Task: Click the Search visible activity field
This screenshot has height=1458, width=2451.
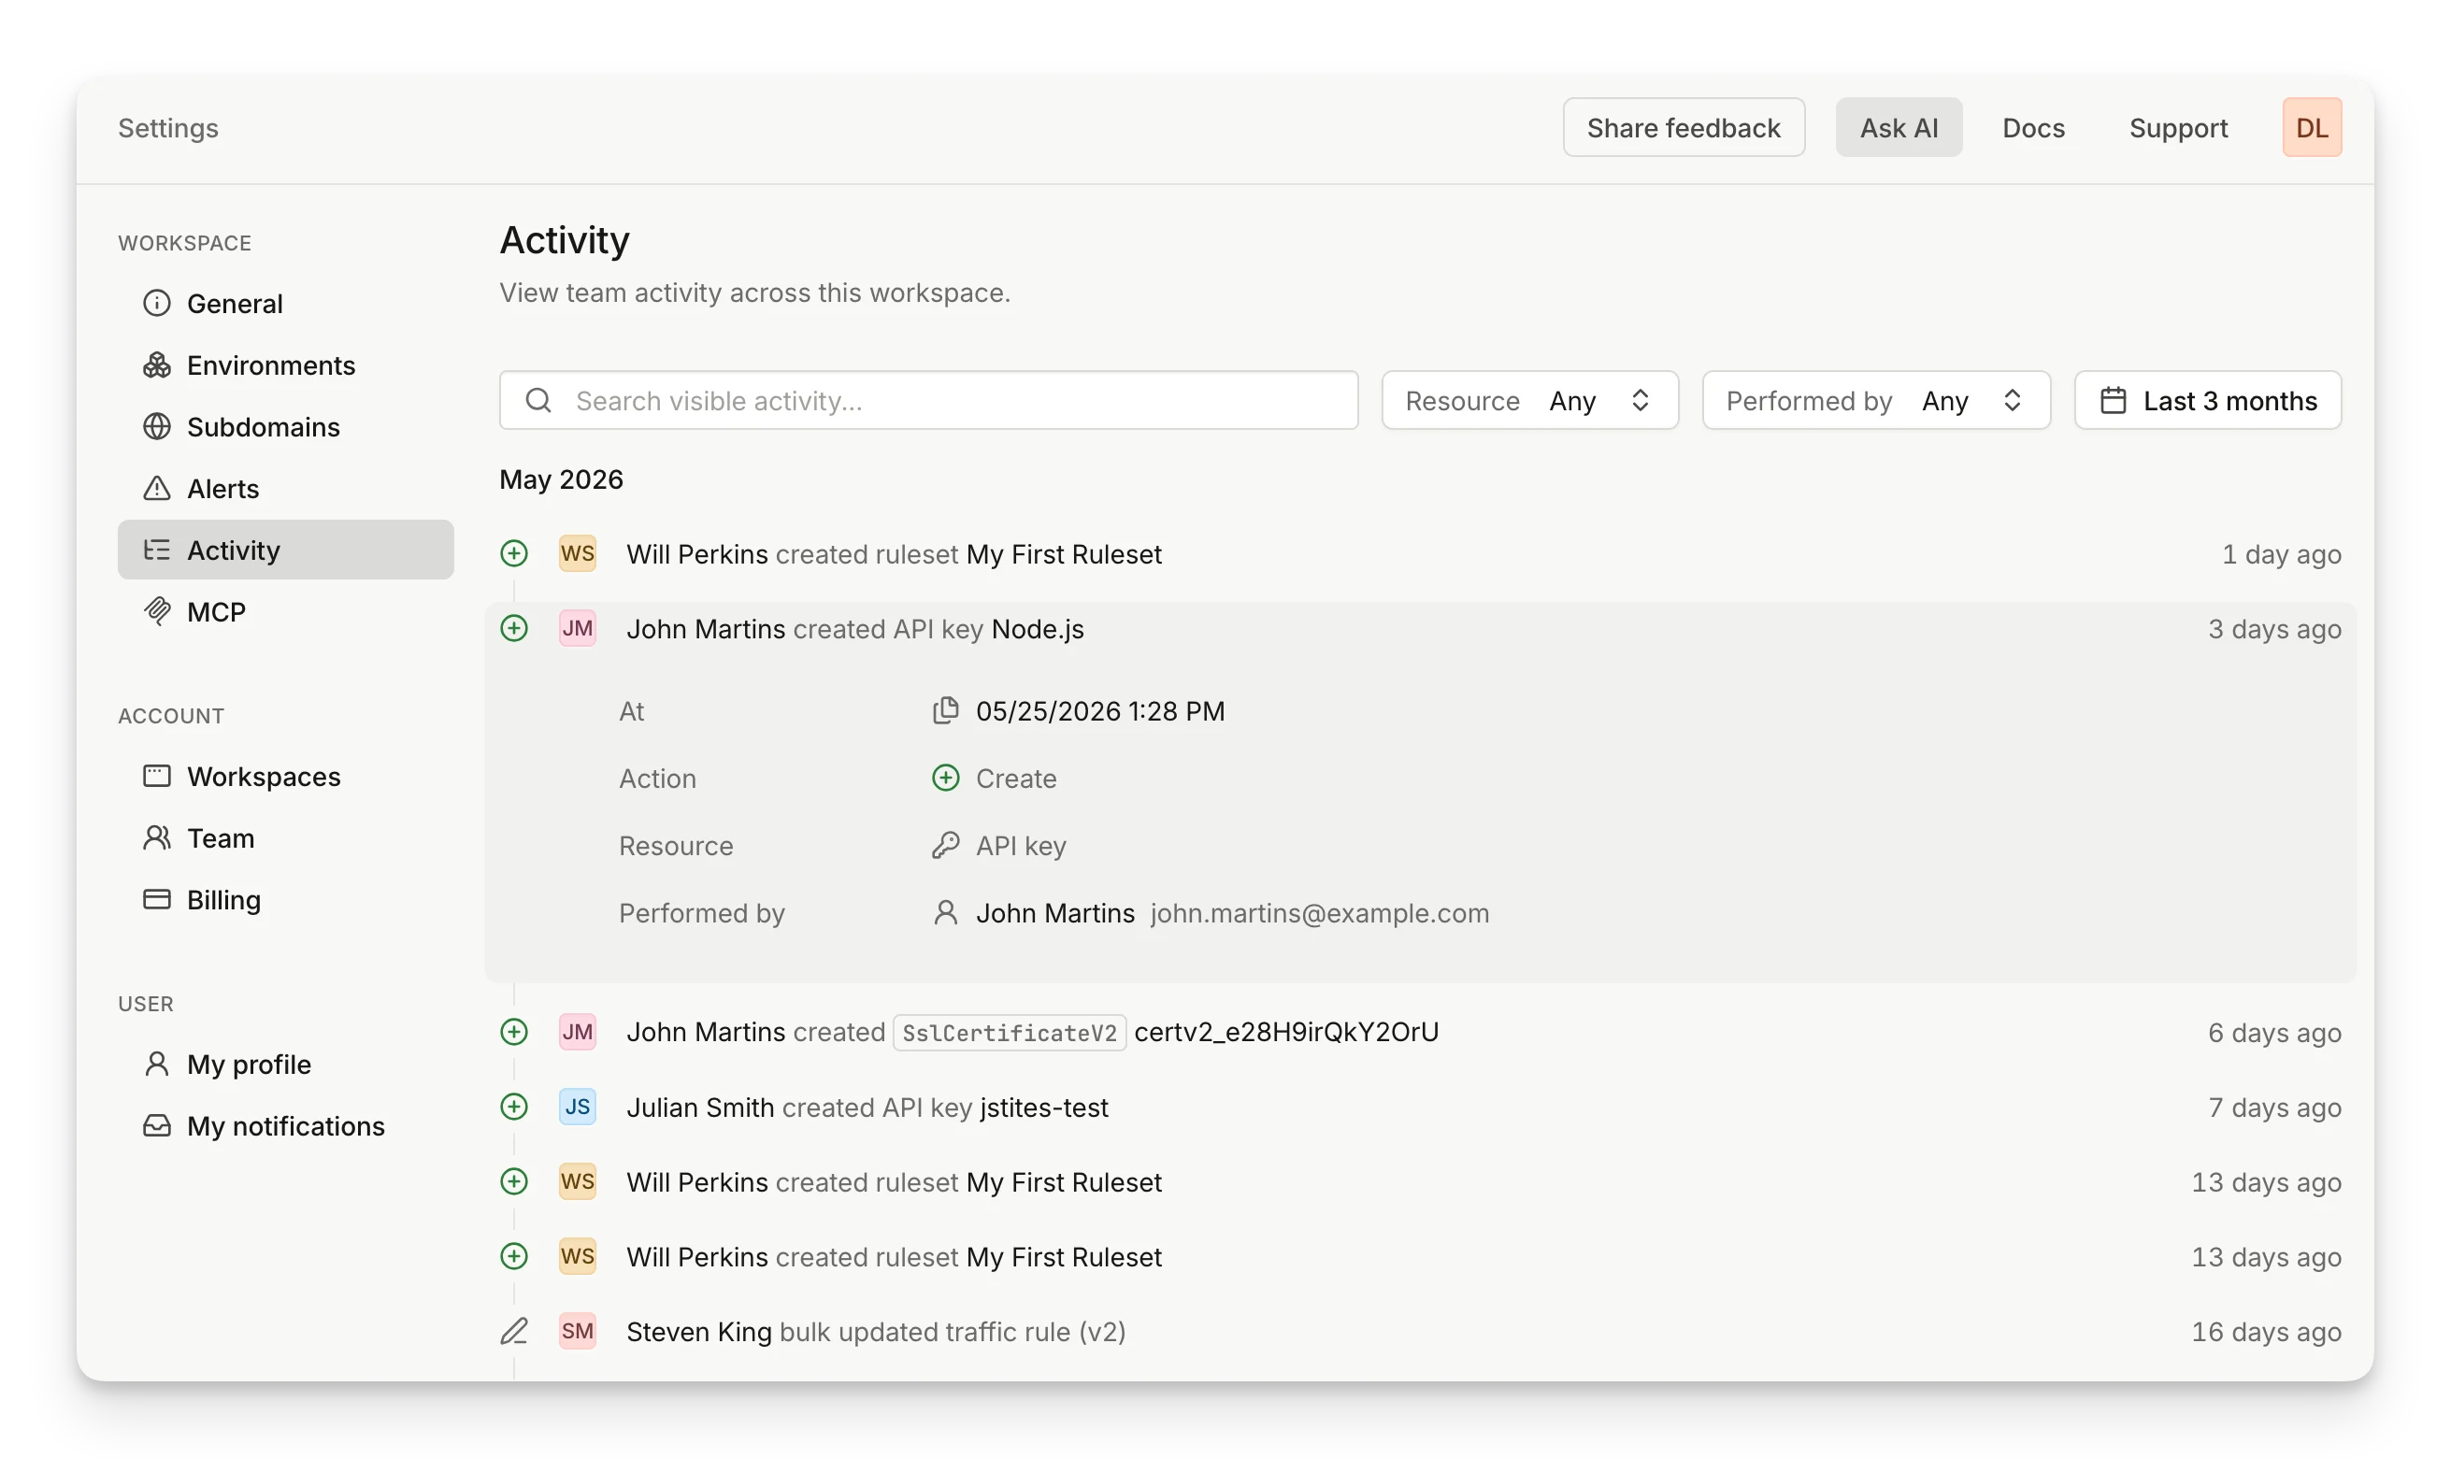Action: pyautogui.click(x=928, y=401)
